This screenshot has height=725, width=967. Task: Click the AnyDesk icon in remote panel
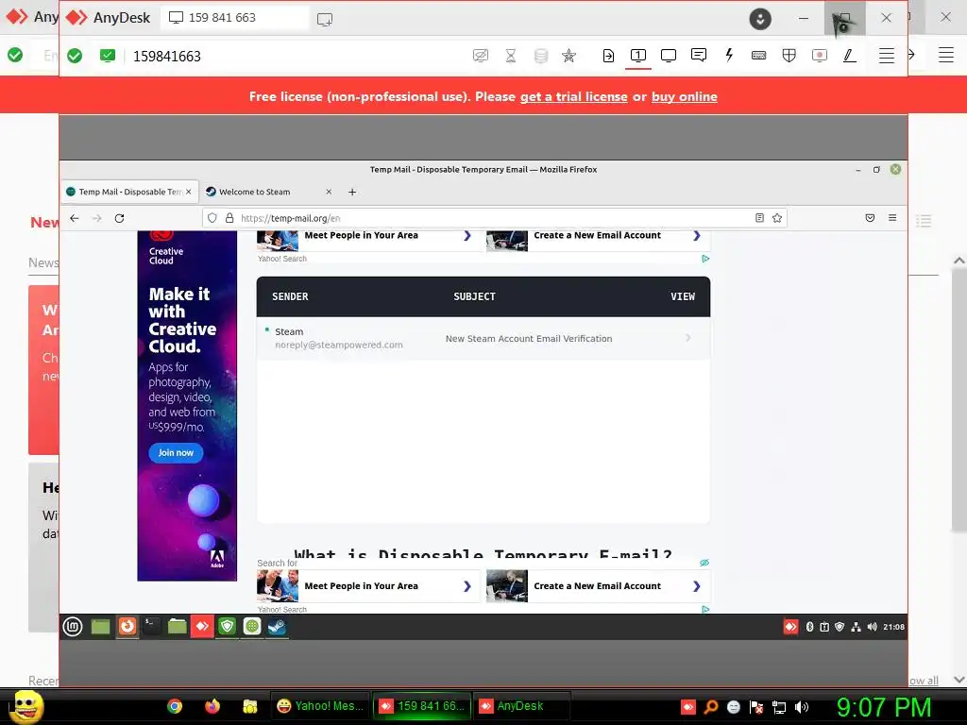click(202, 627)
